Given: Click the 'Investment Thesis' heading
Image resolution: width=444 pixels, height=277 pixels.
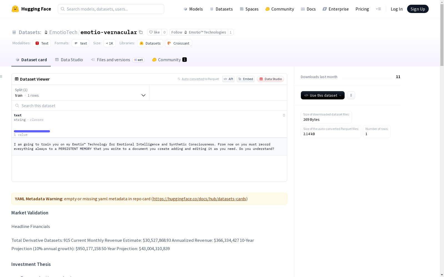Looking at the screenshot, I should (31, 264).
